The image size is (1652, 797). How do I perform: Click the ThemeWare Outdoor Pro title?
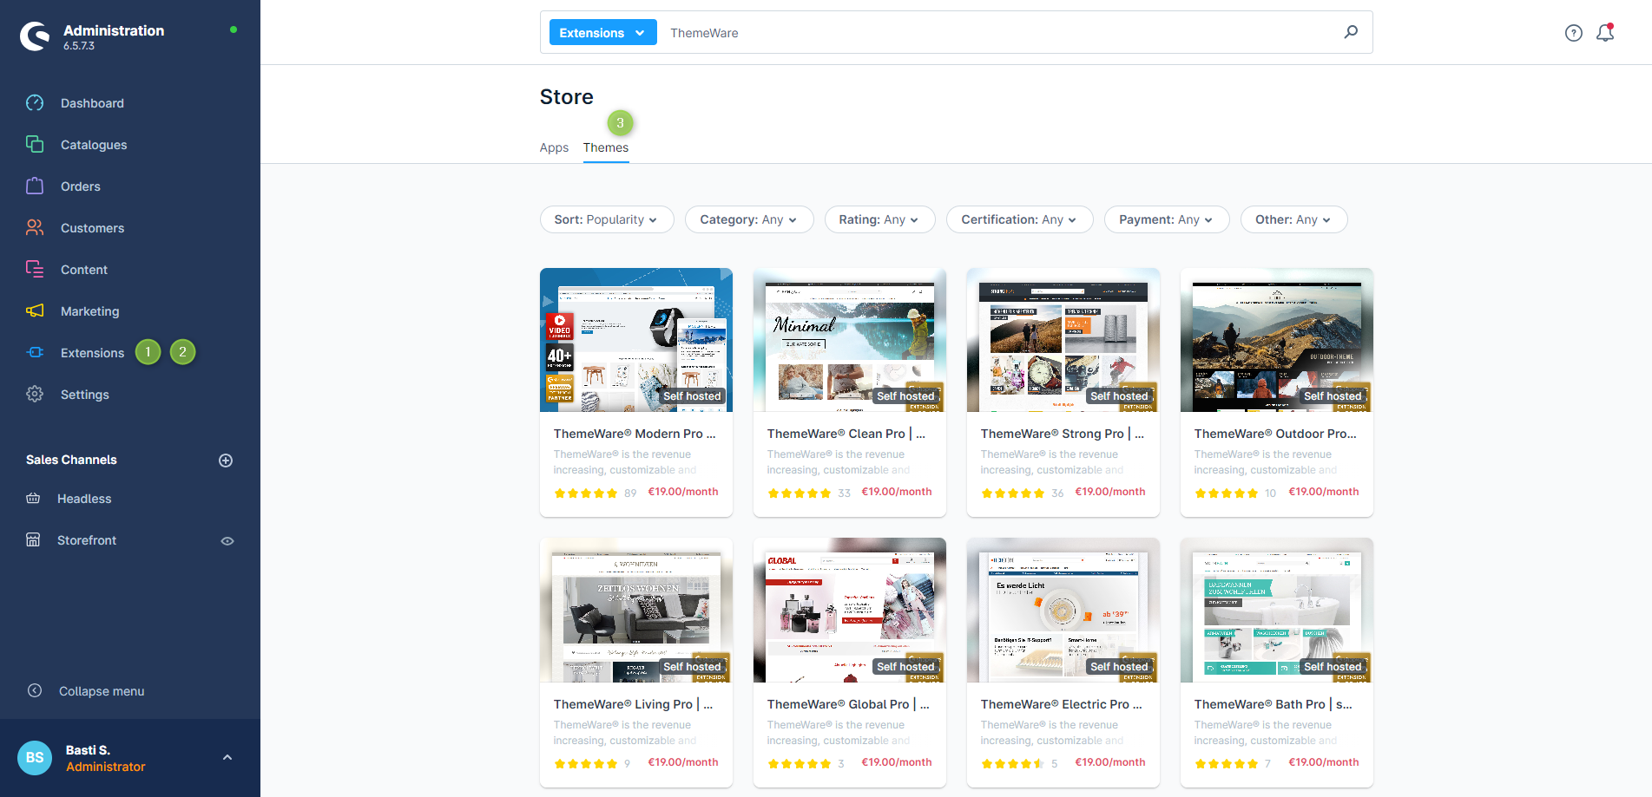tap(1275, 434)
